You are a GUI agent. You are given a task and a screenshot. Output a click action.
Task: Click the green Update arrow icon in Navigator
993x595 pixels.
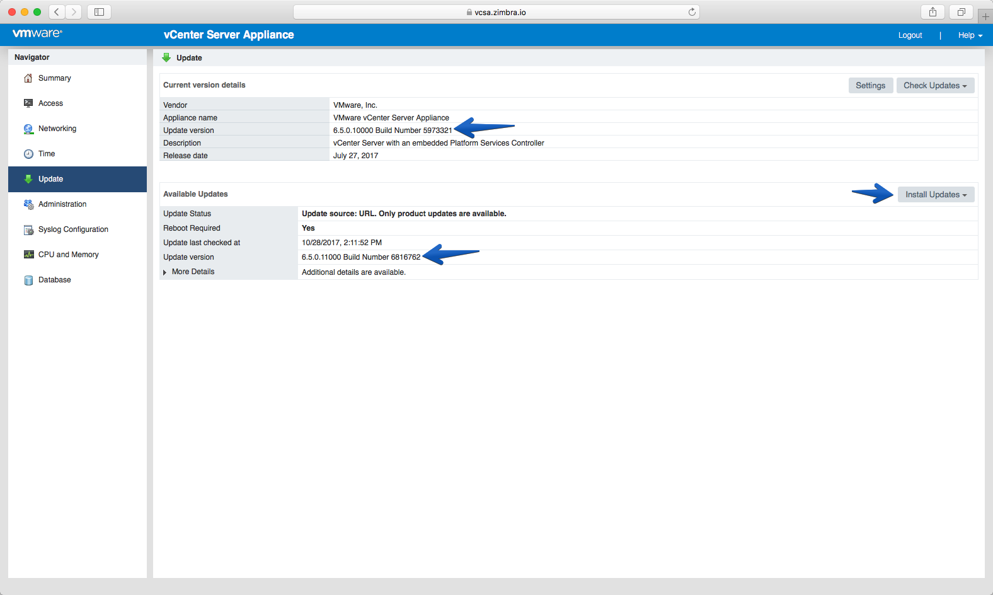(x=28, y=179)
